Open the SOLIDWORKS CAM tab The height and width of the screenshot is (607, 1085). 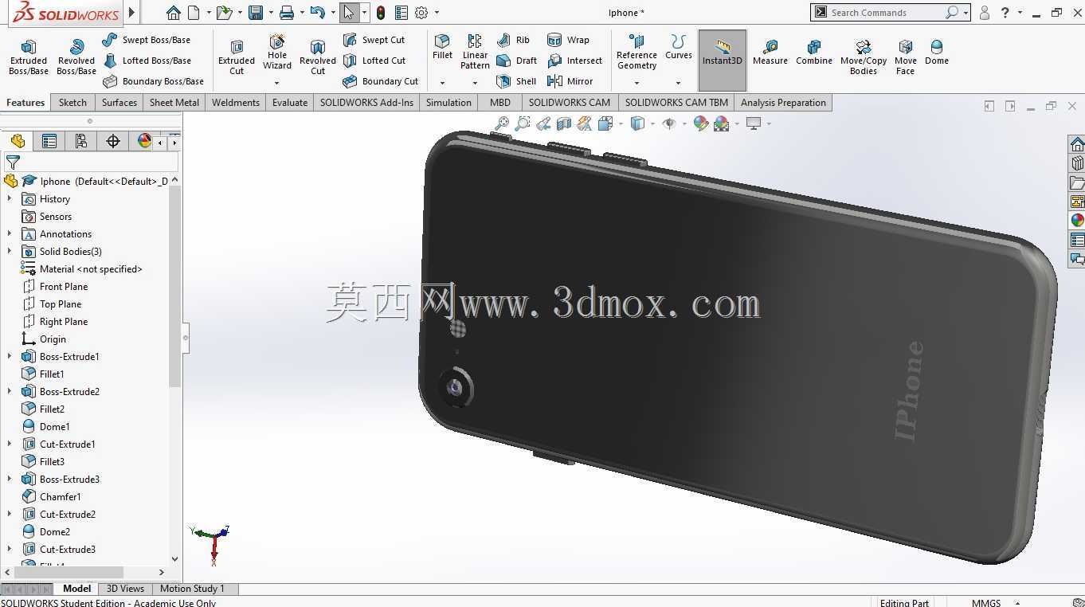[570, 102]
